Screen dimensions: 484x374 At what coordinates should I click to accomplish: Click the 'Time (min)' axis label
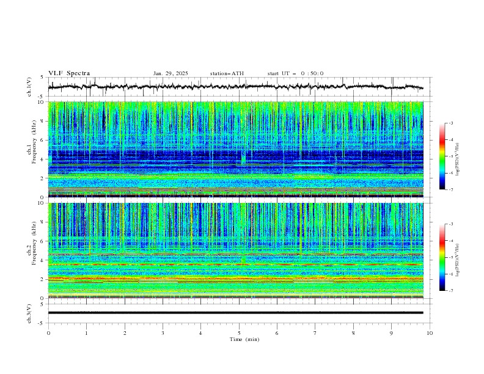(x=244, y=339)
